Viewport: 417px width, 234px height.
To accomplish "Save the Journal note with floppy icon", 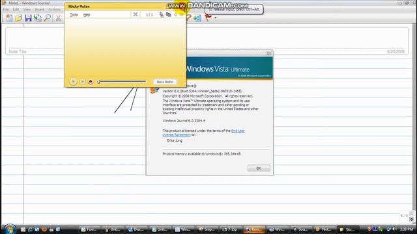I will 28,18.
